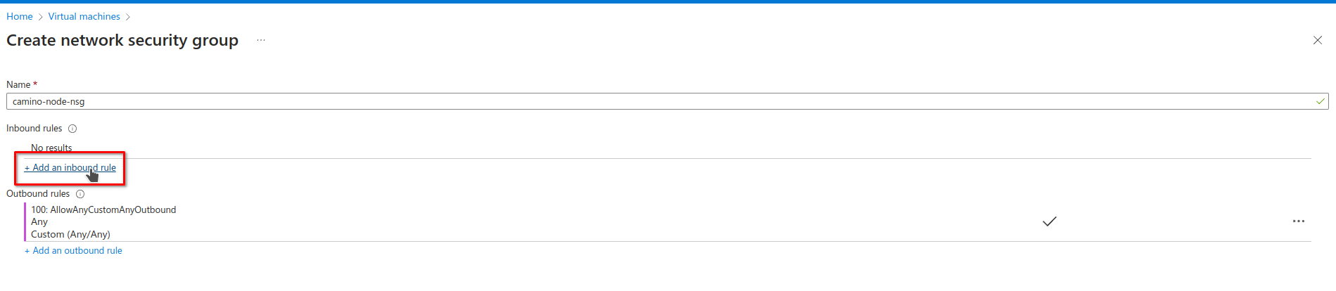Click the No results text under Inbound rules

coord(51,148)
